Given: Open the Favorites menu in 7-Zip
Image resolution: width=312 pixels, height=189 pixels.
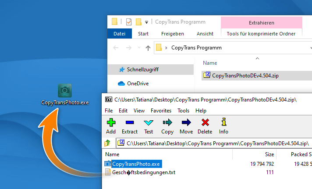Looking at the screenshot, I should (x=161, y=111).
